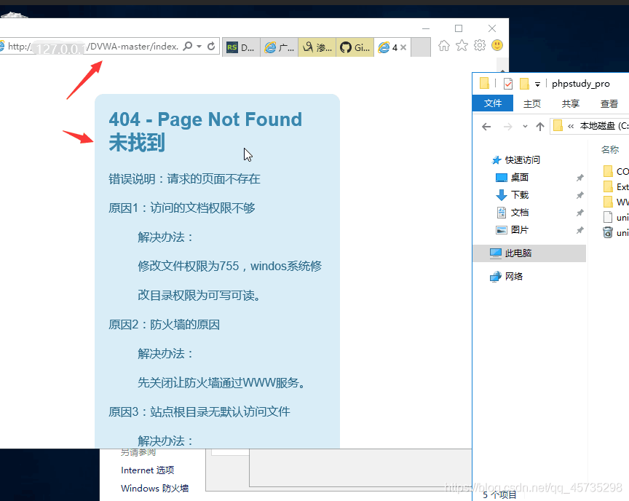629x501 pixels.
Task: Open the favorites star icon
Action: [x=462, y=46]
